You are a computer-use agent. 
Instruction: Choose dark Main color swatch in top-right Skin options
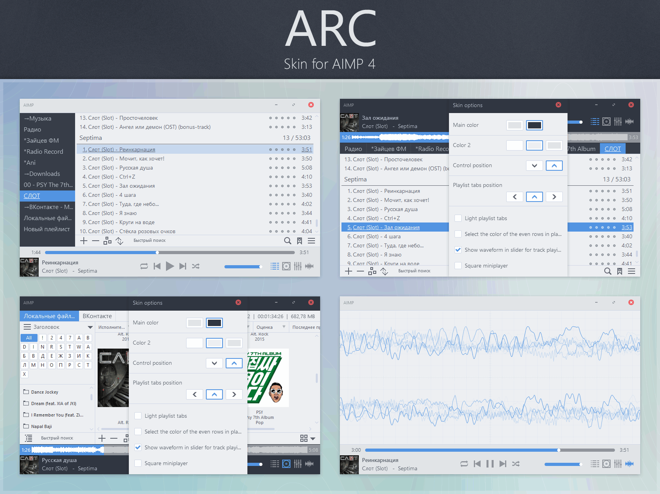pyautogui.click(x=534, y=125)
